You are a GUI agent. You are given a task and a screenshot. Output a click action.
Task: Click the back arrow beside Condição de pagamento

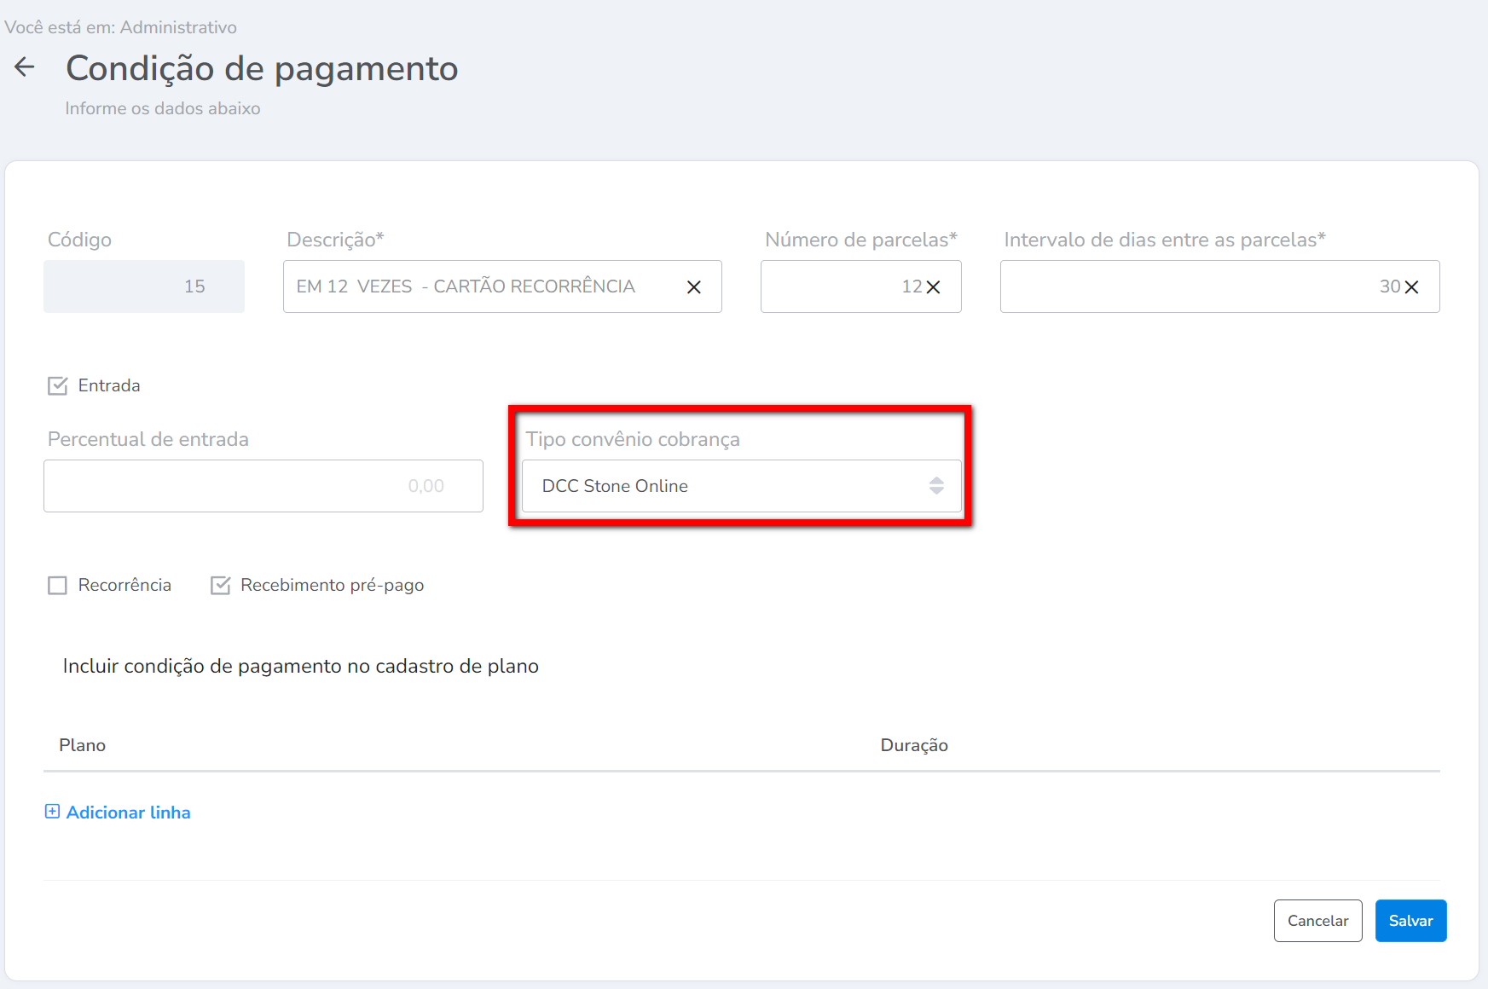pos(25,67)
